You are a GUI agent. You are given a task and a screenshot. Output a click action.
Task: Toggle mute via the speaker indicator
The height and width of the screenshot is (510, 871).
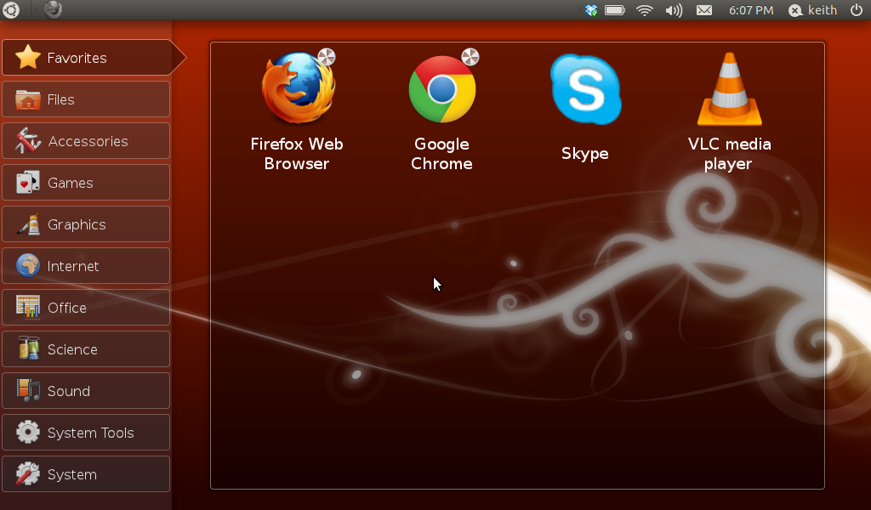[x=673, y=10]
